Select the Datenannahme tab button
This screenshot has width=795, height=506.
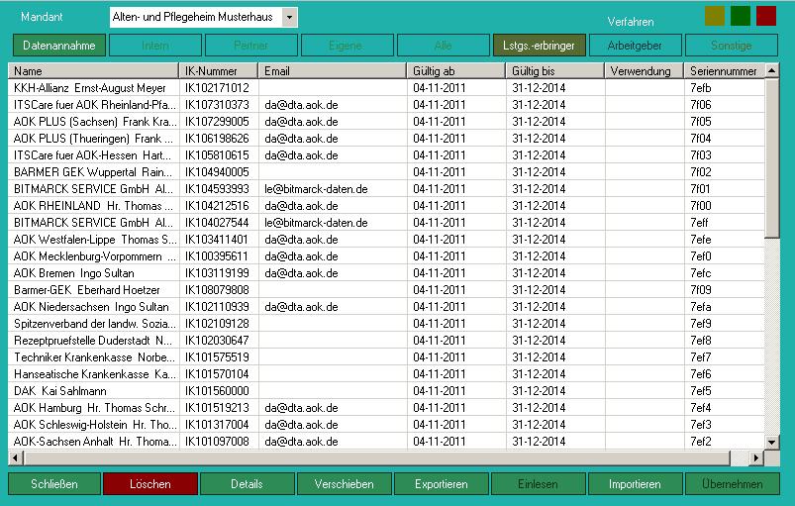pyautogui.click(x=59, y=46)
